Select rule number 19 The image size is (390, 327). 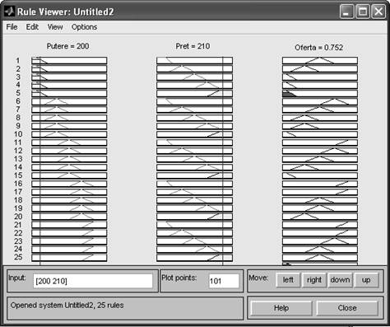tap(18, 208)
